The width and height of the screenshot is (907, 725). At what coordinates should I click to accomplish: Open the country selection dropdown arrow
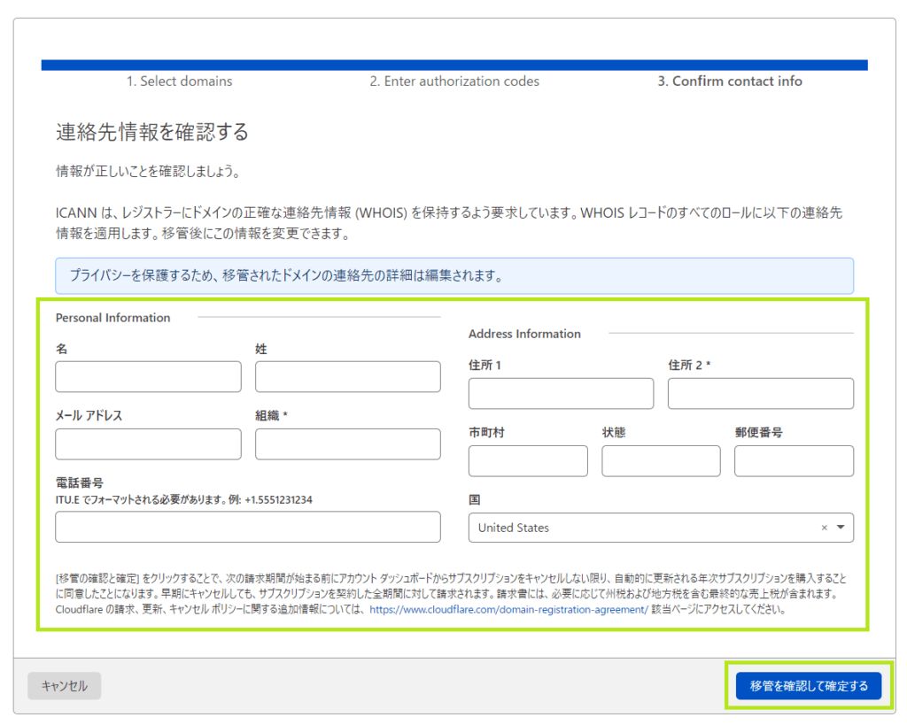[x=841, y=528]
